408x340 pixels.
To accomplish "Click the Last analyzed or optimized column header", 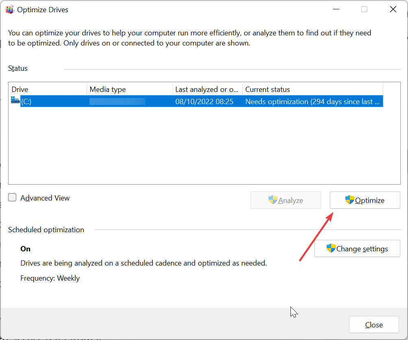I will point(207,89).
